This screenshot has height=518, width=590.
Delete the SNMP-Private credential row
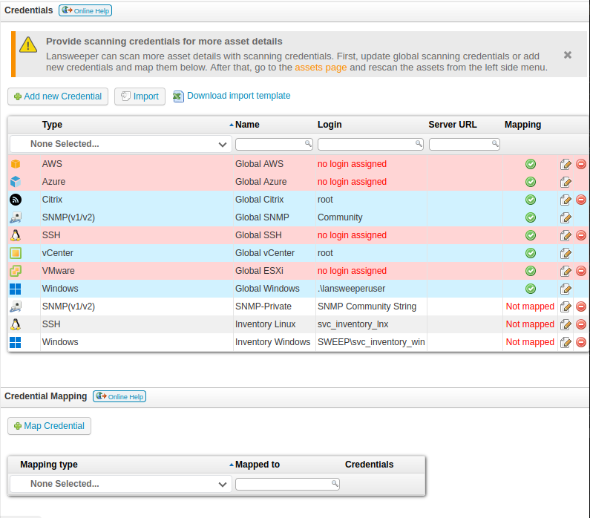(x=581, y=306)
